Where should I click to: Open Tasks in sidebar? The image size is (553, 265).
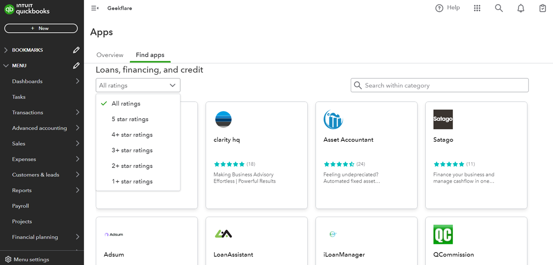(x=19, y=97)
